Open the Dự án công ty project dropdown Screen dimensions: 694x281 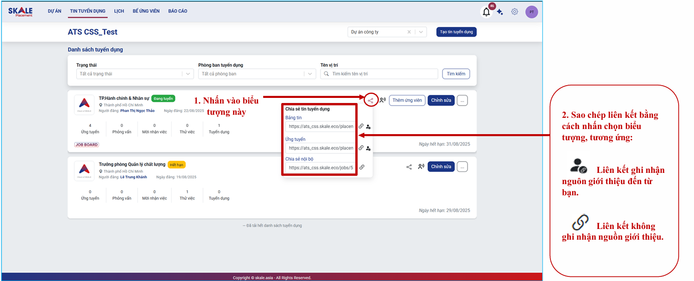click(421, 32)
